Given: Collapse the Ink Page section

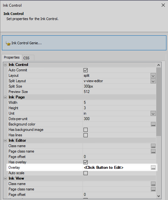Looking at the screenshot, I should tap(5, 97).
